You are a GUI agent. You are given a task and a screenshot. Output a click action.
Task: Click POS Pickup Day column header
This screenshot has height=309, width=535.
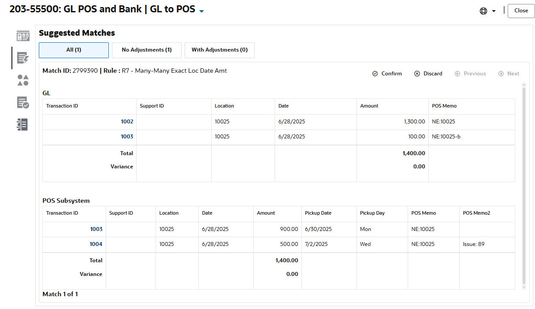382,213
